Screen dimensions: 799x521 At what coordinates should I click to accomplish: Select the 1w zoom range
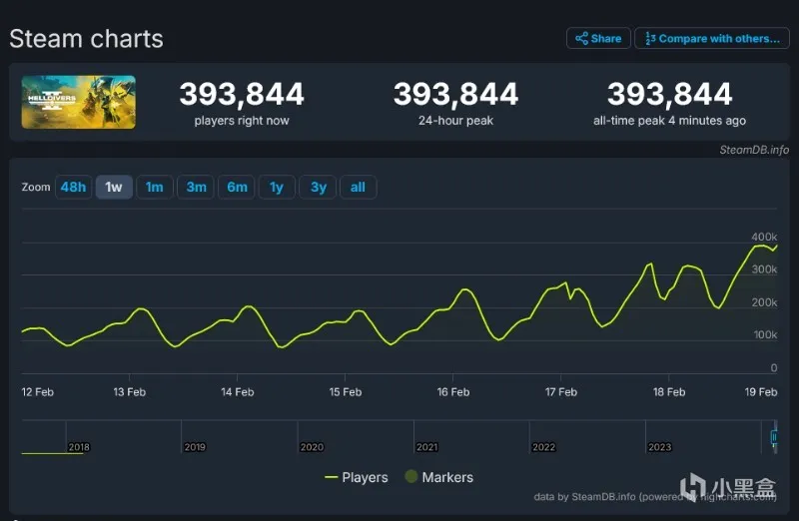point(114,187)
